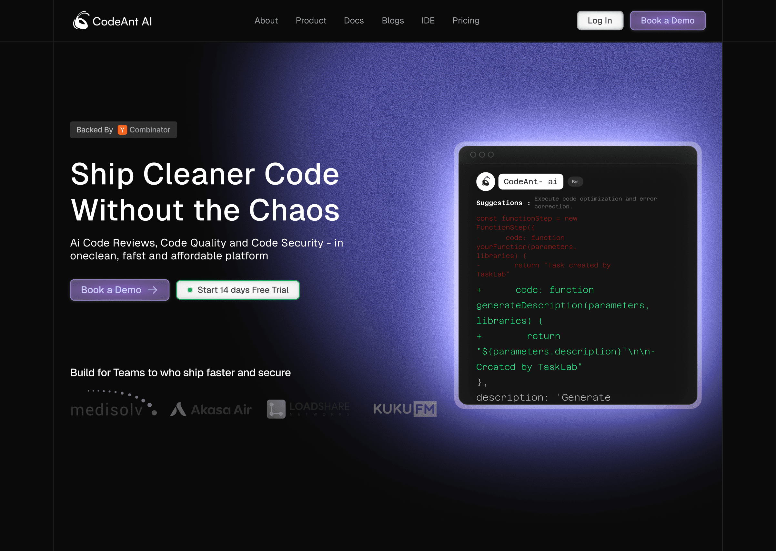Click the Backed By Combinator badge
Screen dimensions: 776x551
coord(123,130)
